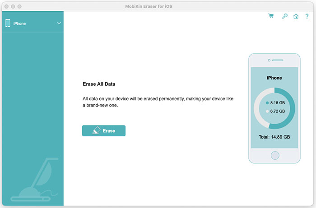Expand the iPhone device chevron

pyautogui.click(x=59, y=23)
